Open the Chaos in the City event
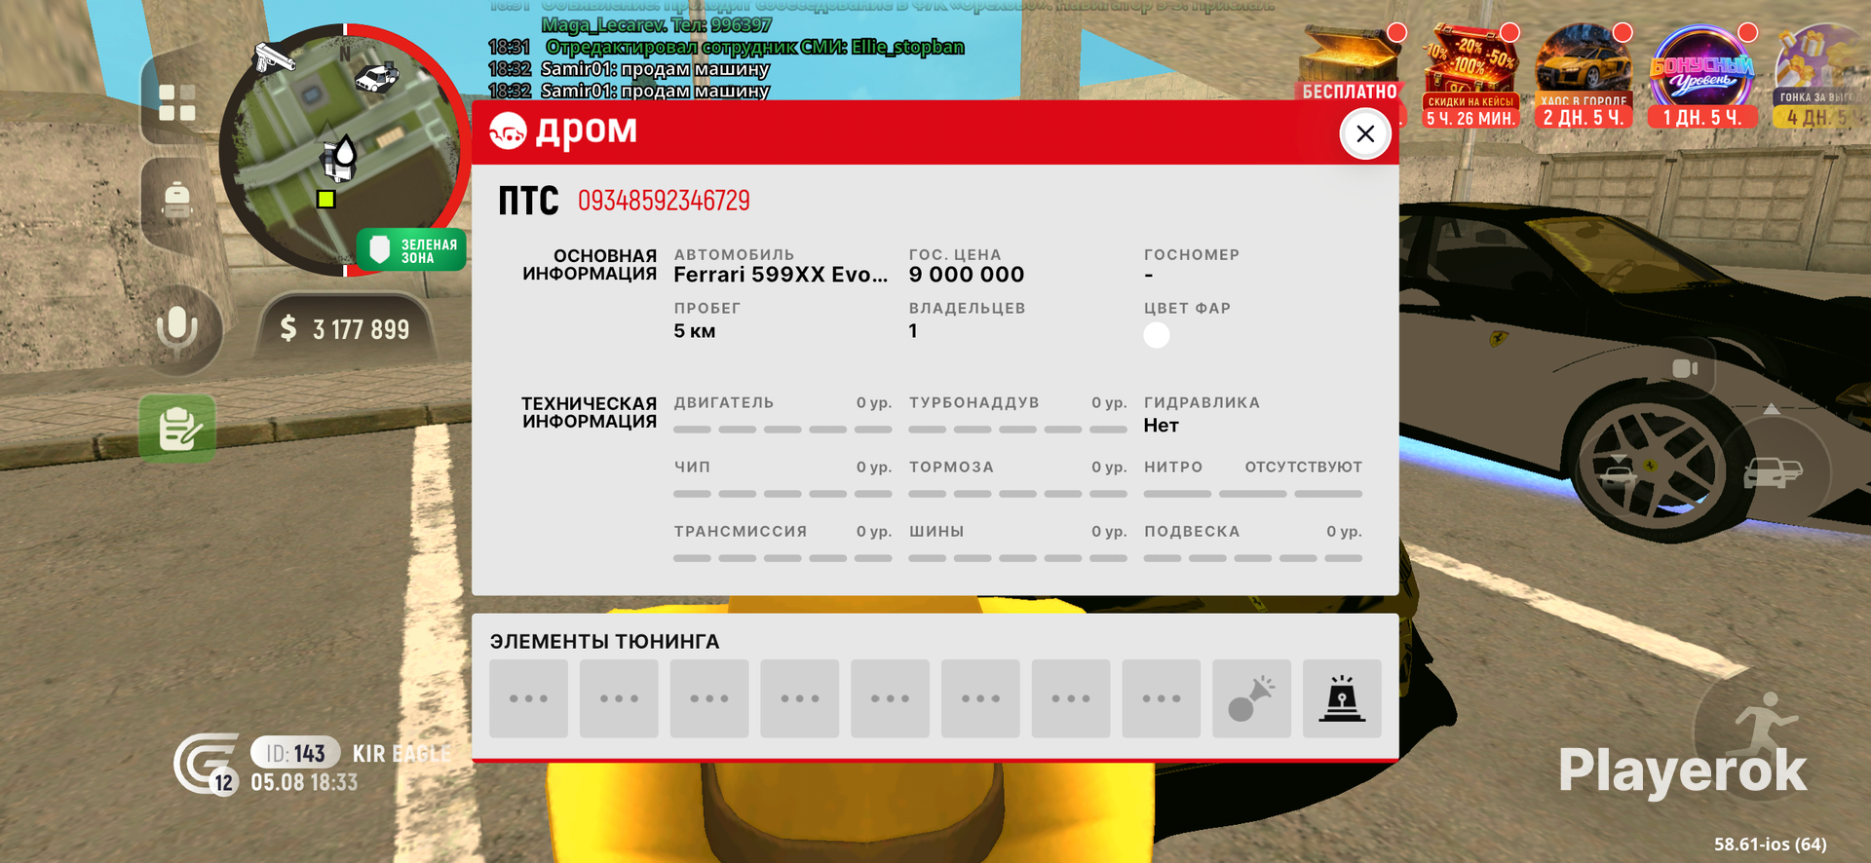The image size is (1871, 863). point(1584,77)
